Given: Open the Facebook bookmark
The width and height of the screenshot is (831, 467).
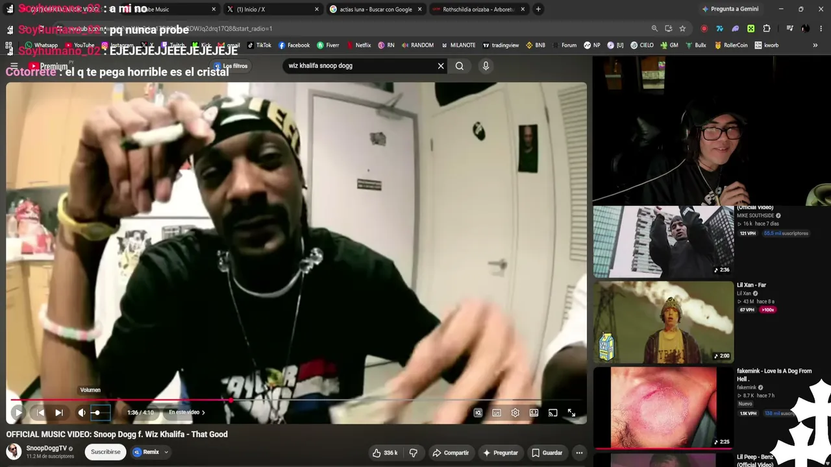Looking at the screenshot, I should click(x=294, y=45).
